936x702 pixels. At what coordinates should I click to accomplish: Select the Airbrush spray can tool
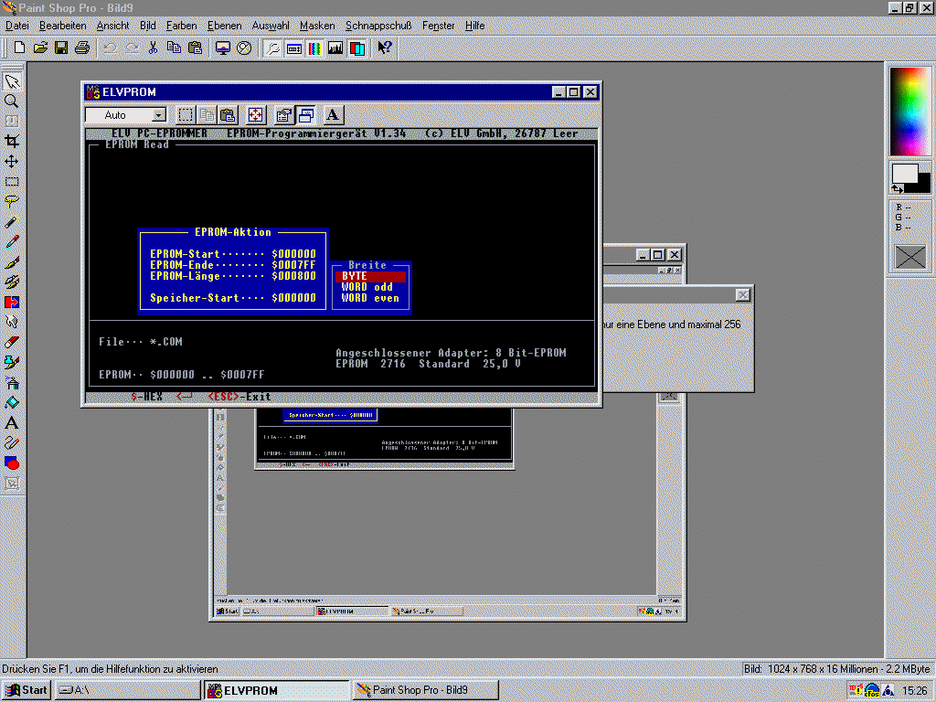[12, 382]
